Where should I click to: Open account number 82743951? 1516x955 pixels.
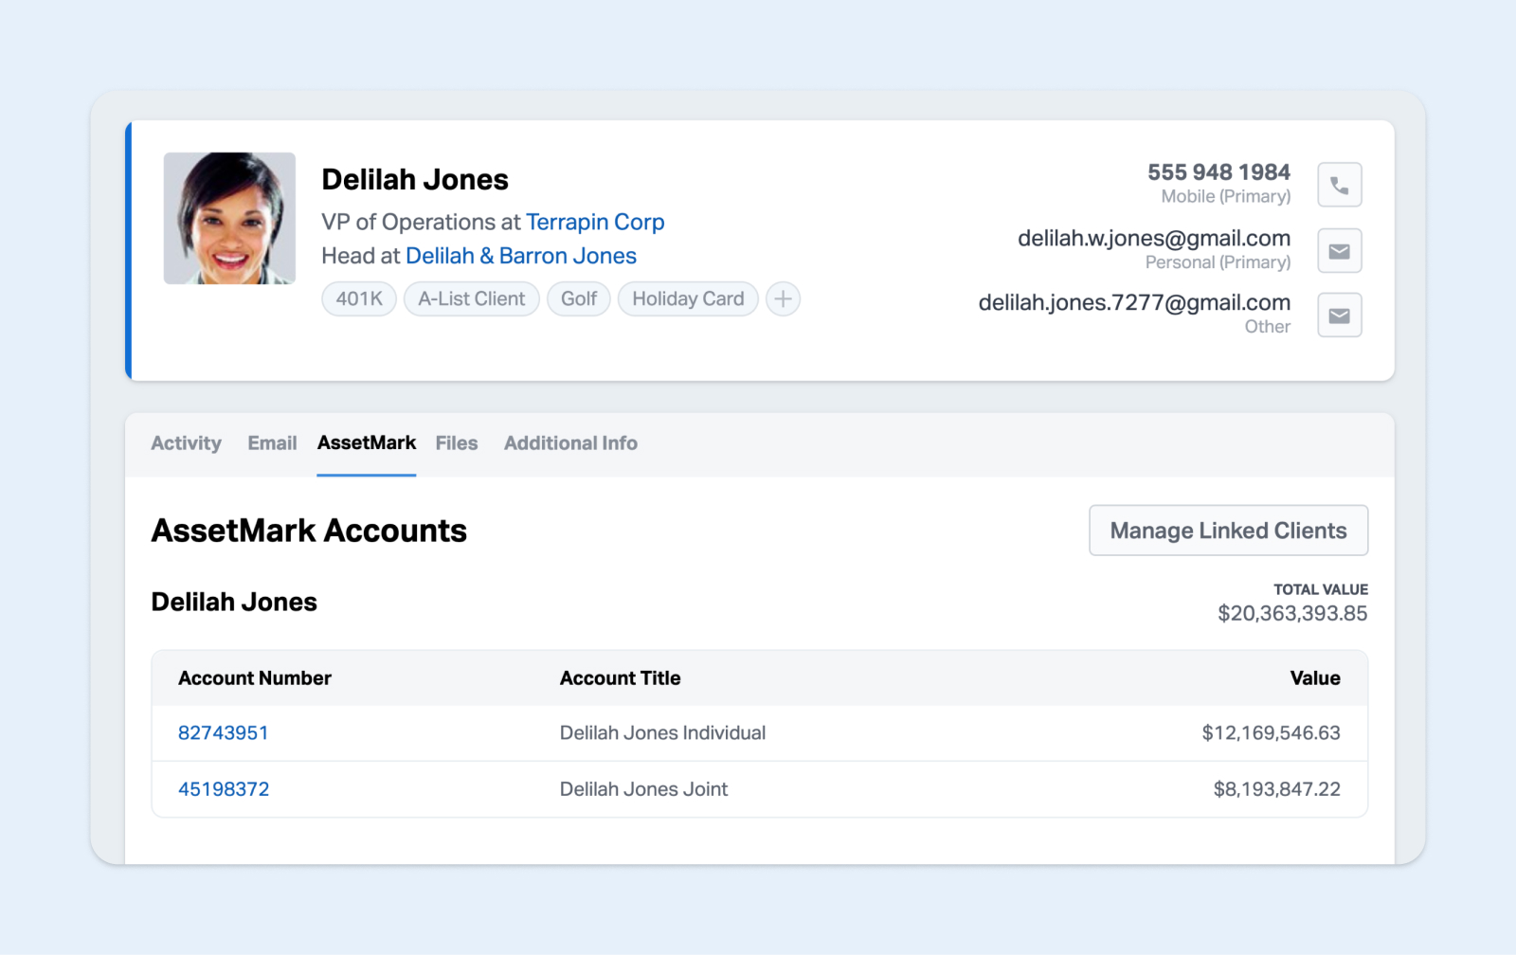(224, 733)
